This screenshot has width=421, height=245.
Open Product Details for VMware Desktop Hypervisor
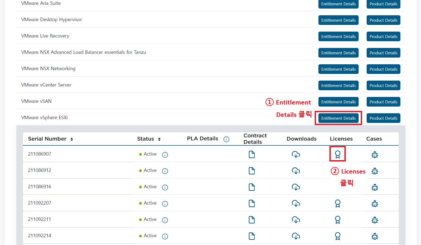pyautogui.click(x=383, y=20)
